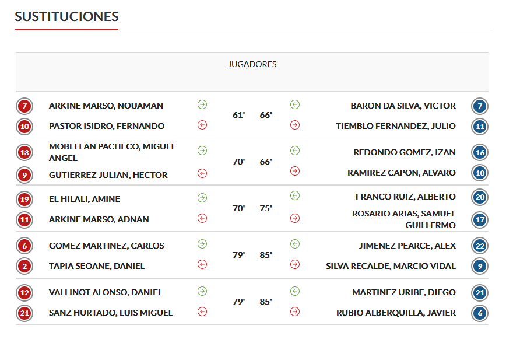
Task: Click the red number 18 jersey badge
Action: tap(24, 153)
